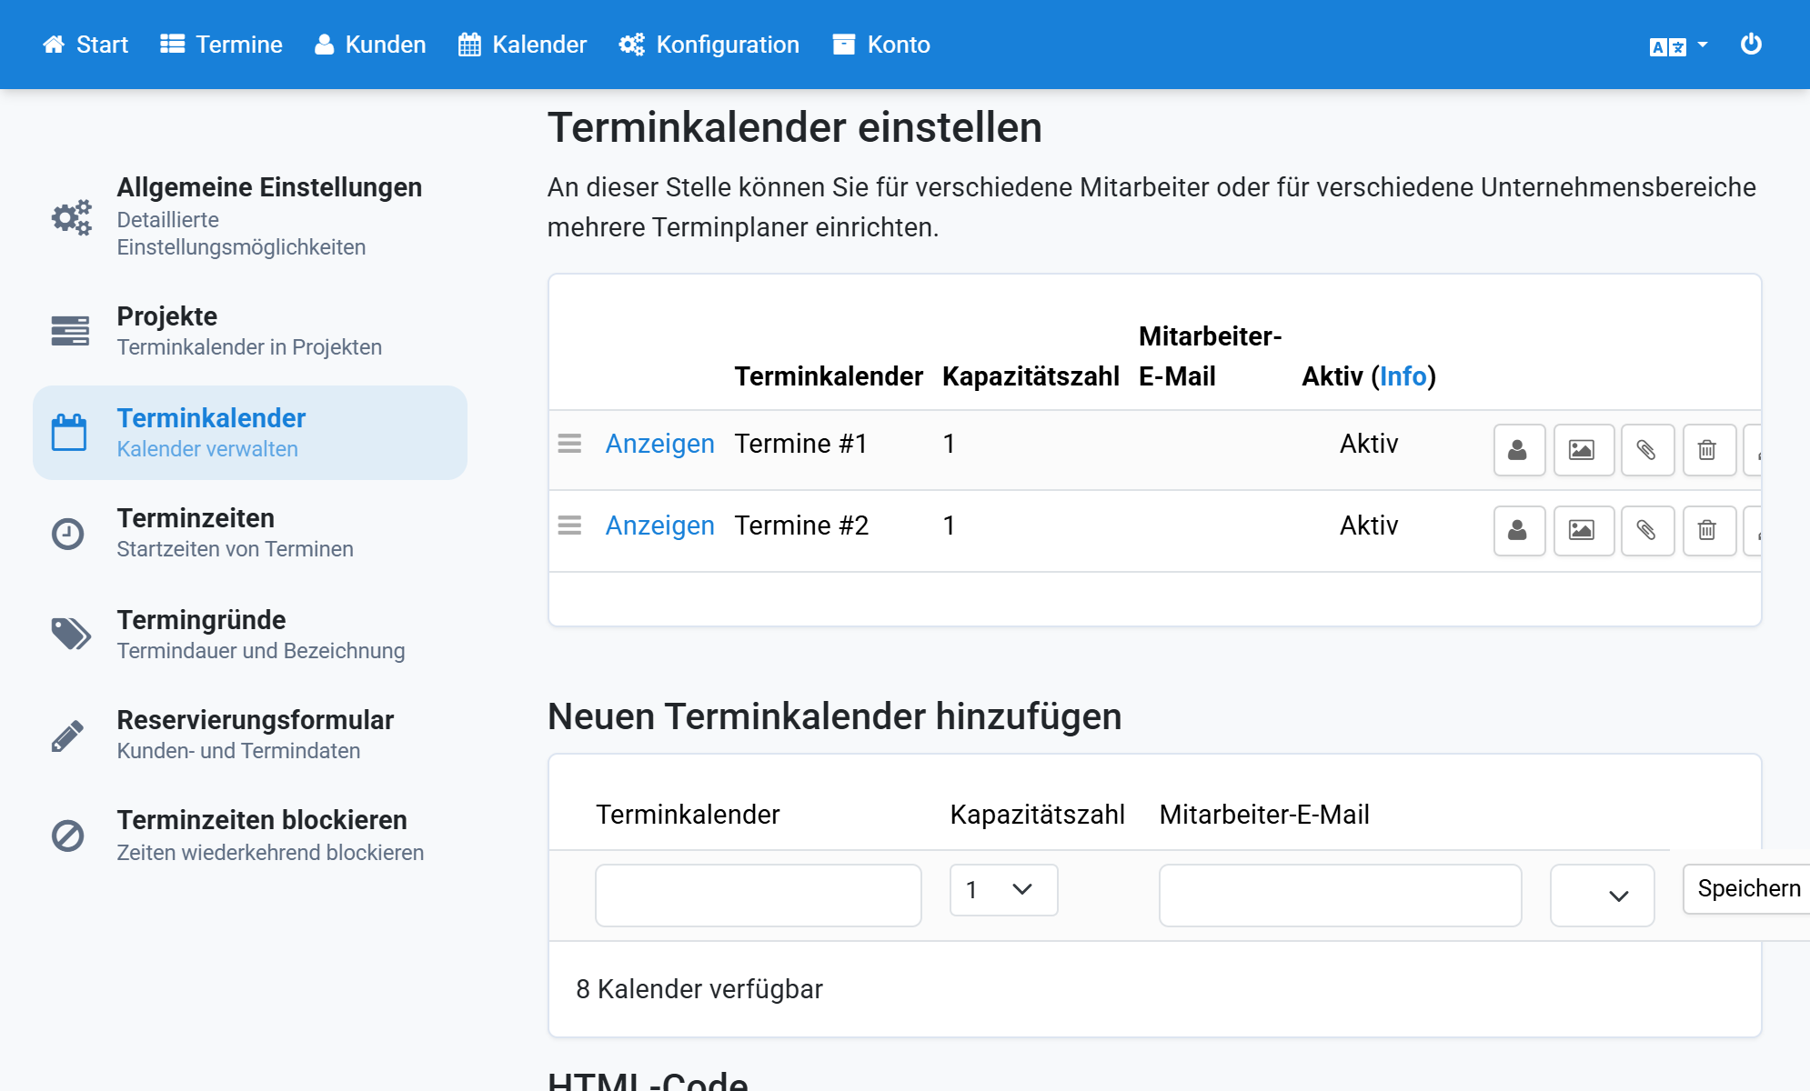Click the drag handle for Termine #1
This screenshot has height=1091, width=1810.
[x=569, y=444]
